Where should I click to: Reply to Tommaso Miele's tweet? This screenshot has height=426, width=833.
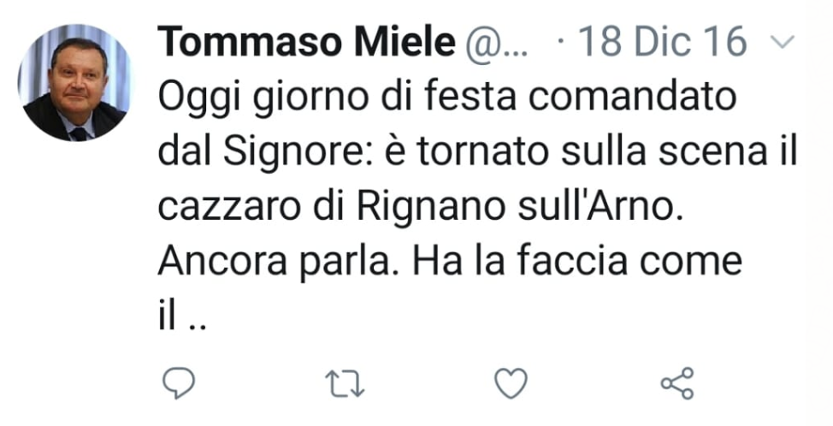click(180, 385)
